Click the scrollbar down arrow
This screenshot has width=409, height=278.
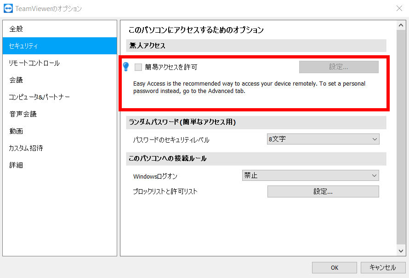tap(401, 251)
